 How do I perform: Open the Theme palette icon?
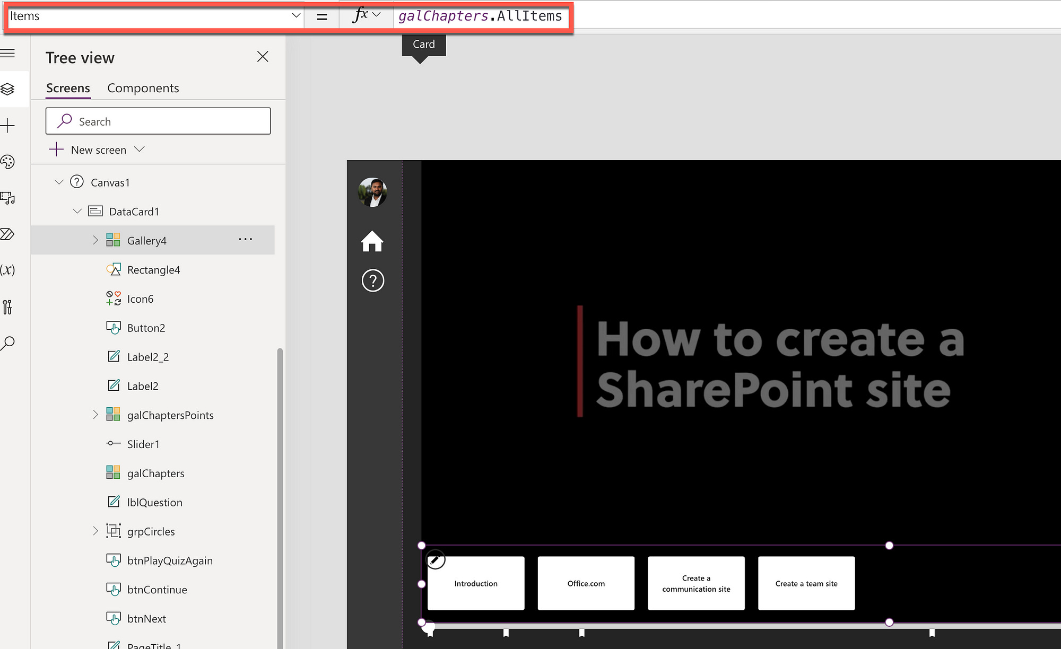(8, 162)
